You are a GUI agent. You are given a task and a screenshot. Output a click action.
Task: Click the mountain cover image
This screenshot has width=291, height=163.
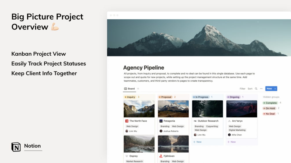click(x=199, y=38)
